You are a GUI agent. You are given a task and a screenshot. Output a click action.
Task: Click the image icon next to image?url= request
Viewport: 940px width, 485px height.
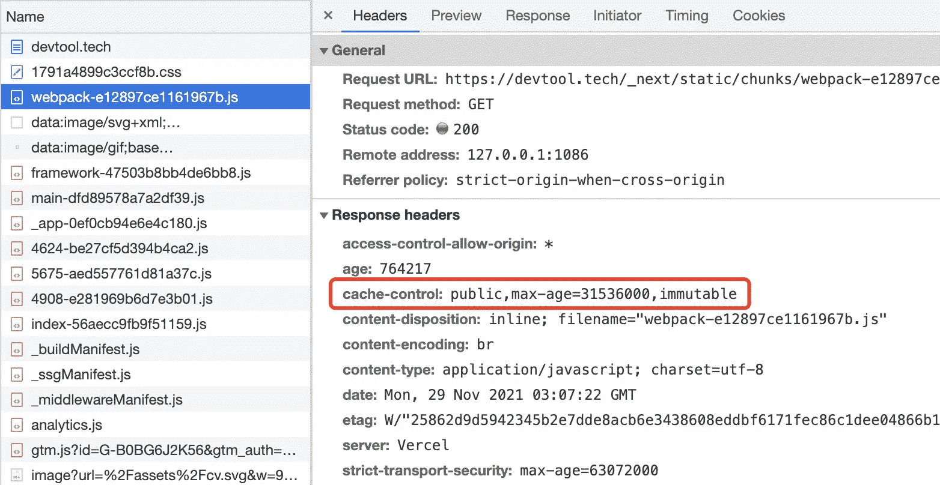click(17, 475)
